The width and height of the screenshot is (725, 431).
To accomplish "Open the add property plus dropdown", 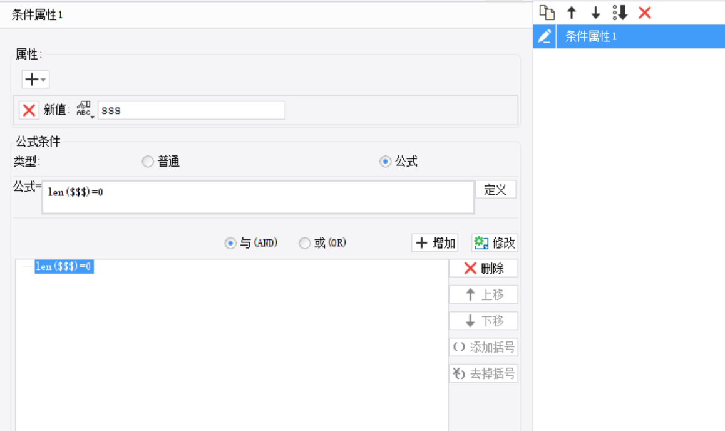I will [36, 79].
